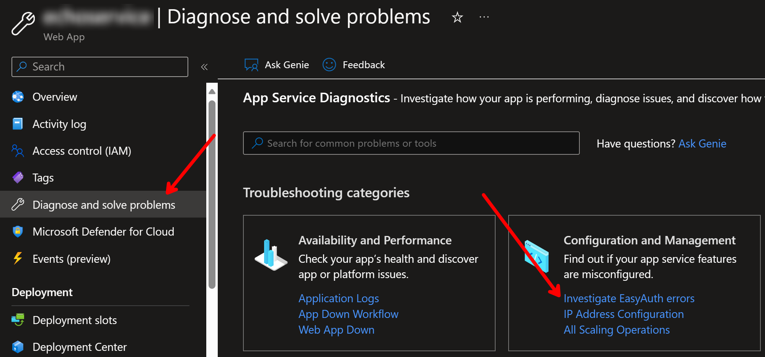The image size is (765, 357).
Task: Click the Feedback smiley icon
Action: pyautogui.click(x=329, y=65)
